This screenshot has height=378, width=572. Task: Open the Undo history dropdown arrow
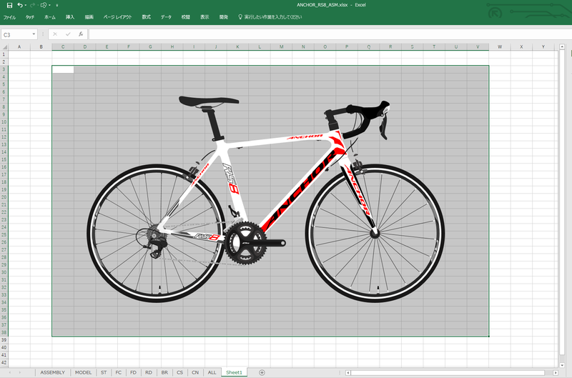(x=26, y=6)
